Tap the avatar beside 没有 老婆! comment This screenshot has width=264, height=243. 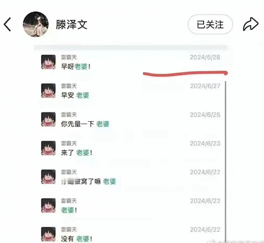tap(48, 234)
